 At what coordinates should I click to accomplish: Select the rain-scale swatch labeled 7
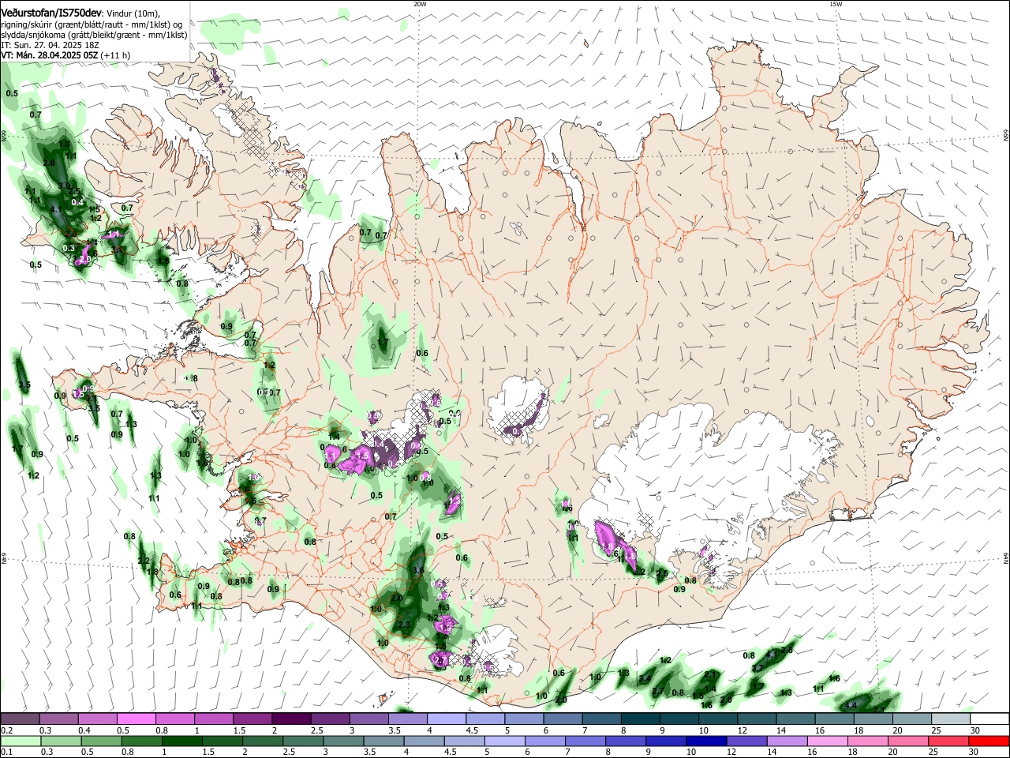(x=585, y=741)
